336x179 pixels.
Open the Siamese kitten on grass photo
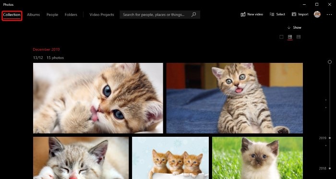(257, 158)
